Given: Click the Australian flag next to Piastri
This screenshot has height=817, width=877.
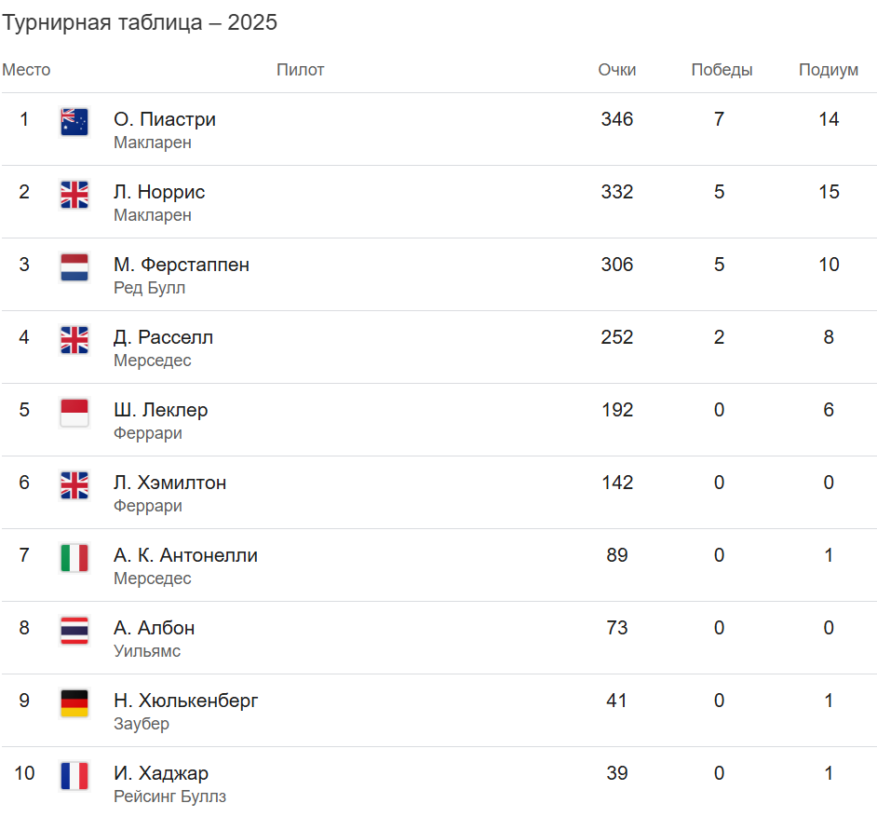Looking at the screenshot, I should (74, 122).
